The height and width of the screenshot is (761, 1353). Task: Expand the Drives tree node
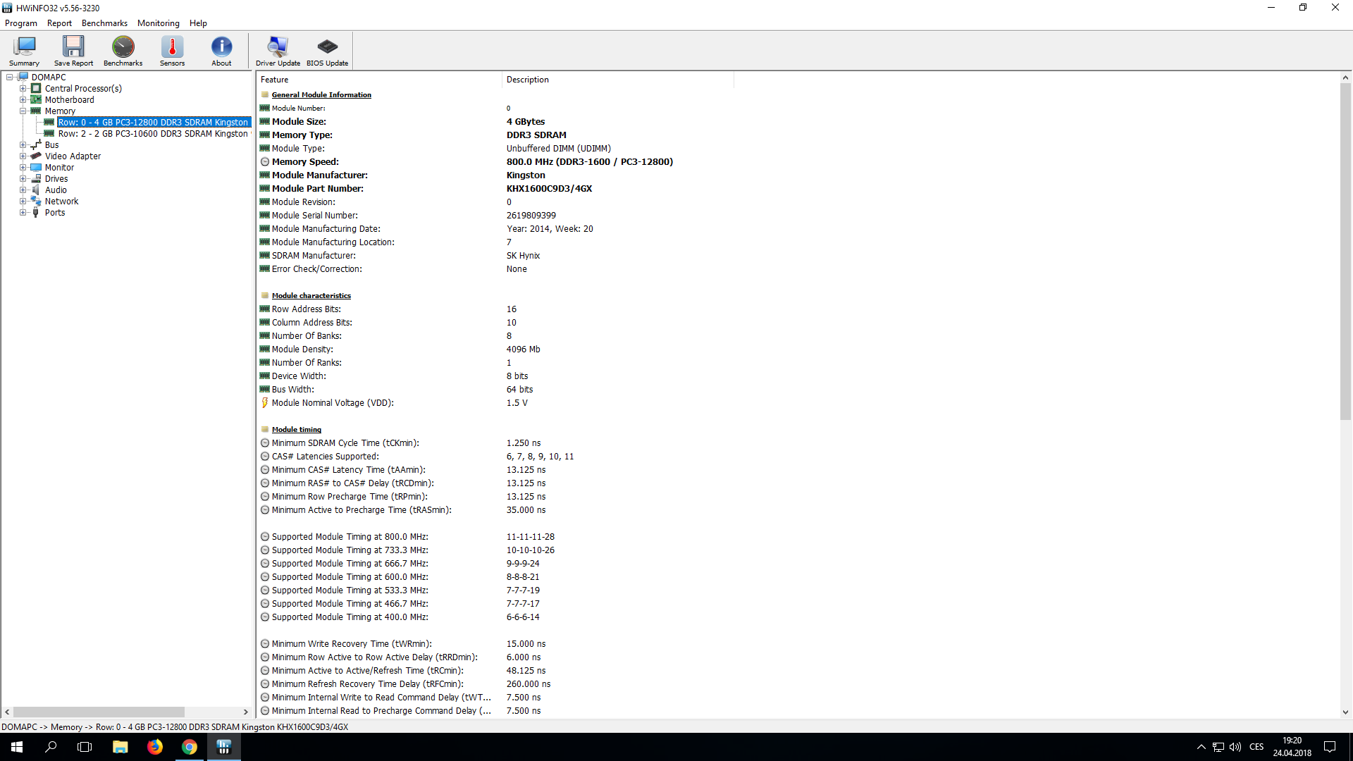coord(23,179)
